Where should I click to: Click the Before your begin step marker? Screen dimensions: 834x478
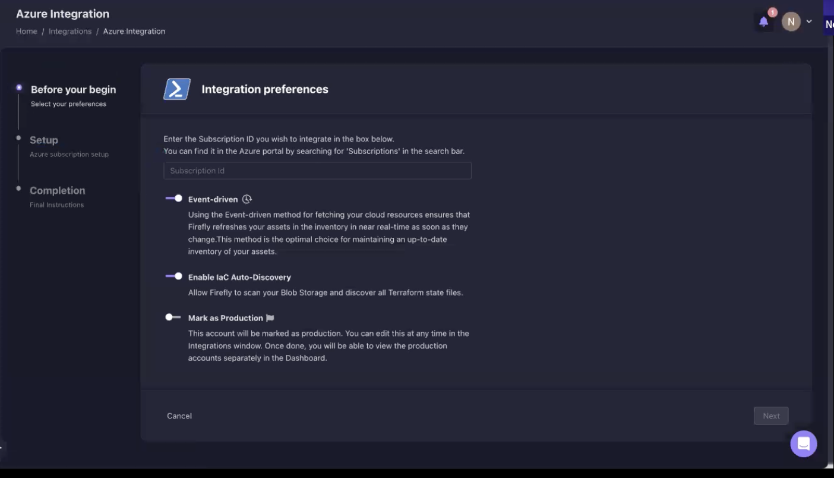pyautogui.click(x=19, y=88)
